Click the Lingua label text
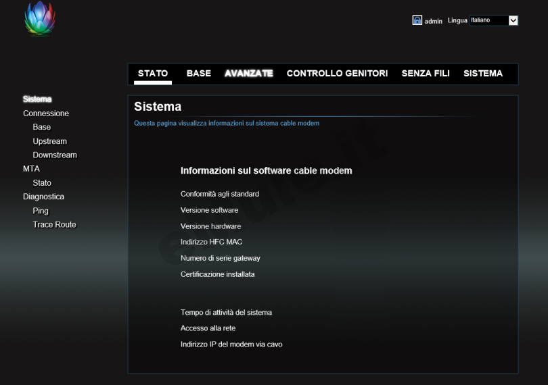The image size is (548, 385). pyautogui.click(x=457, y=20)
